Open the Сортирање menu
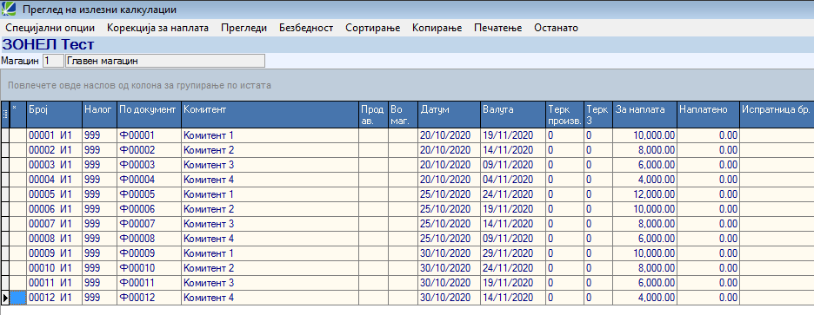The width and height of the screenshot is (814, 315). coord(373,28)
